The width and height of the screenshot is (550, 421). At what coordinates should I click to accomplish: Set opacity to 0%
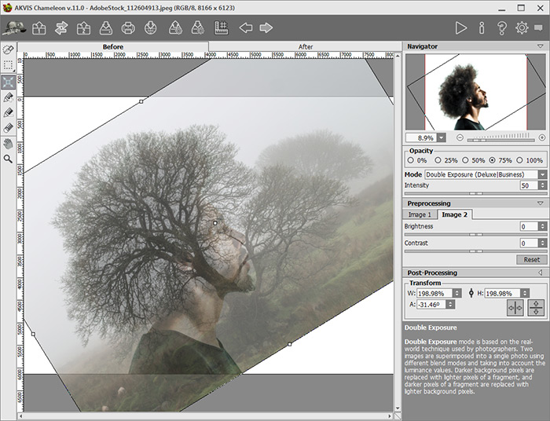click(x=411, y=160)
